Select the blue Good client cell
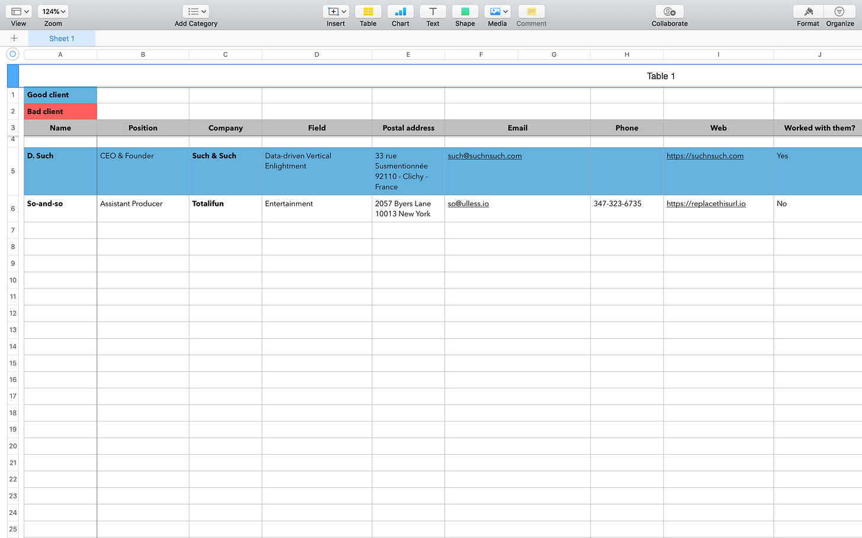The height and width of the screenshot is (538, 862). pyautogui.click(x=60, y=95)
